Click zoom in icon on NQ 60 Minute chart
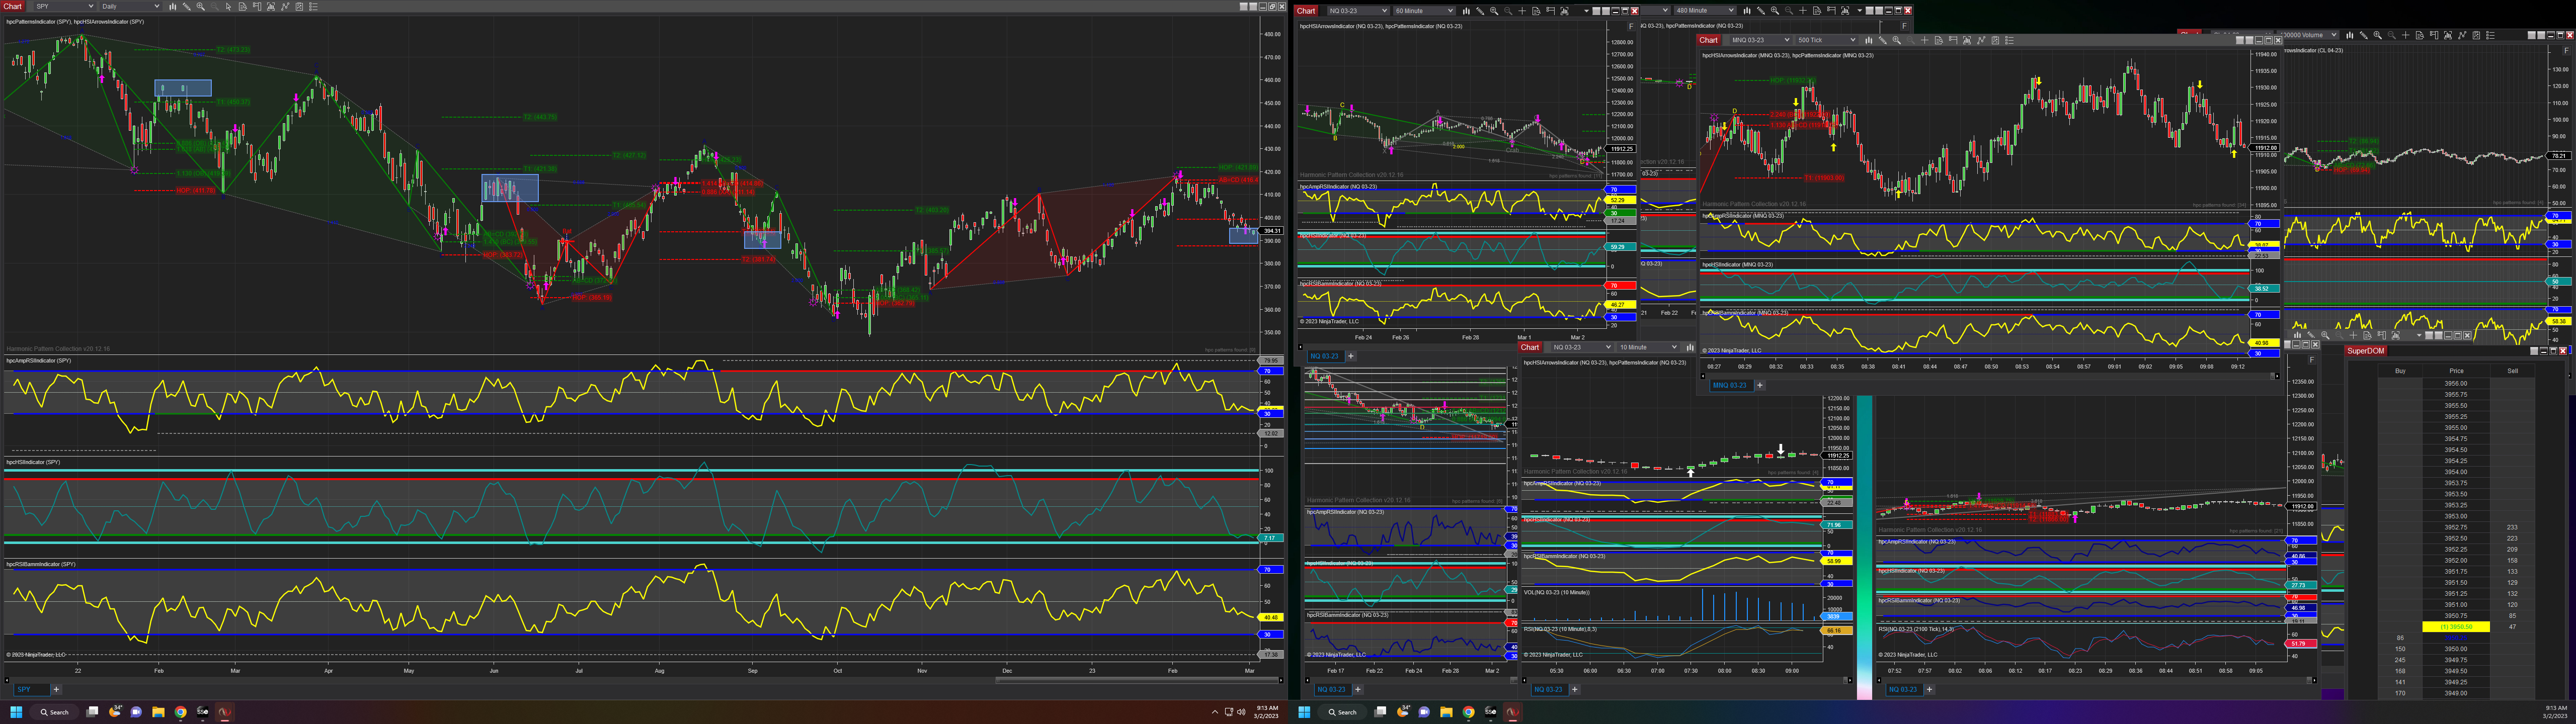 point(1494,11)
